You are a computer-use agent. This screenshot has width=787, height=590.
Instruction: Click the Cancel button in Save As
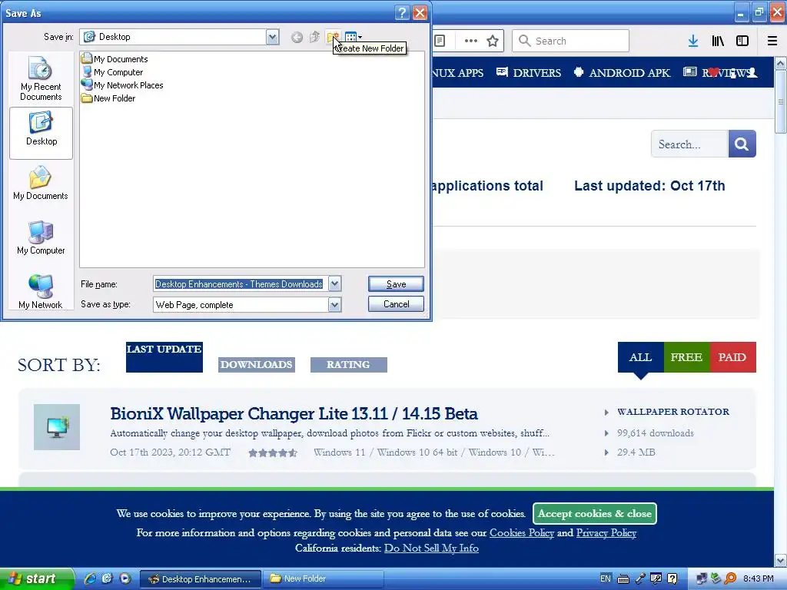[x=396, y=304]
